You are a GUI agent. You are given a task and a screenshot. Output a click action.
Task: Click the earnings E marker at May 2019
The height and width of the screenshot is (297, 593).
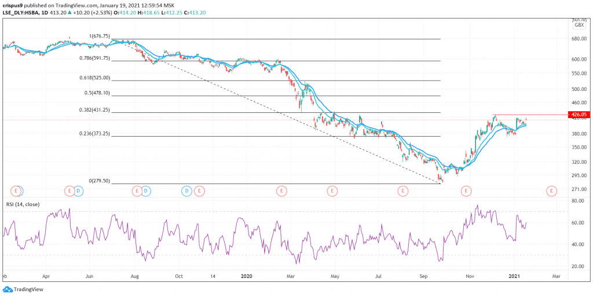[69, 191]
